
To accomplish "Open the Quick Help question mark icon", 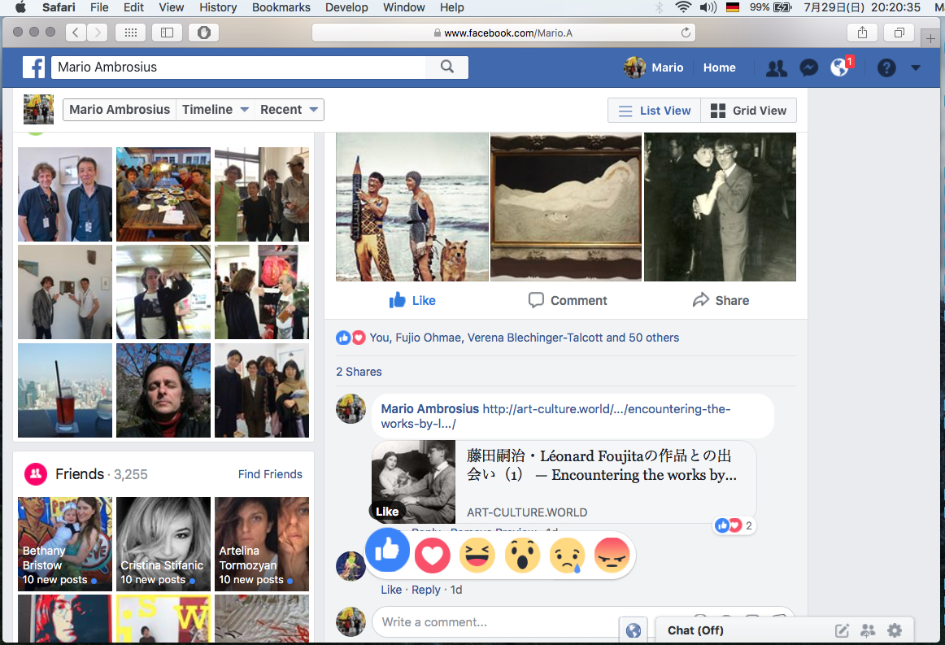I will 886,68.
